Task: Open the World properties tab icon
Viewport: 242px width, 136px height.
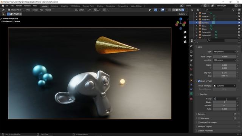Action: pos(191,69)
